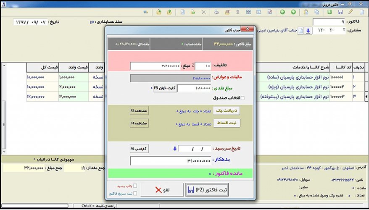Viewport: 369px width, 210px height.
Task: Click the جمع مبلغ total value field
Action: pos(24,168)
